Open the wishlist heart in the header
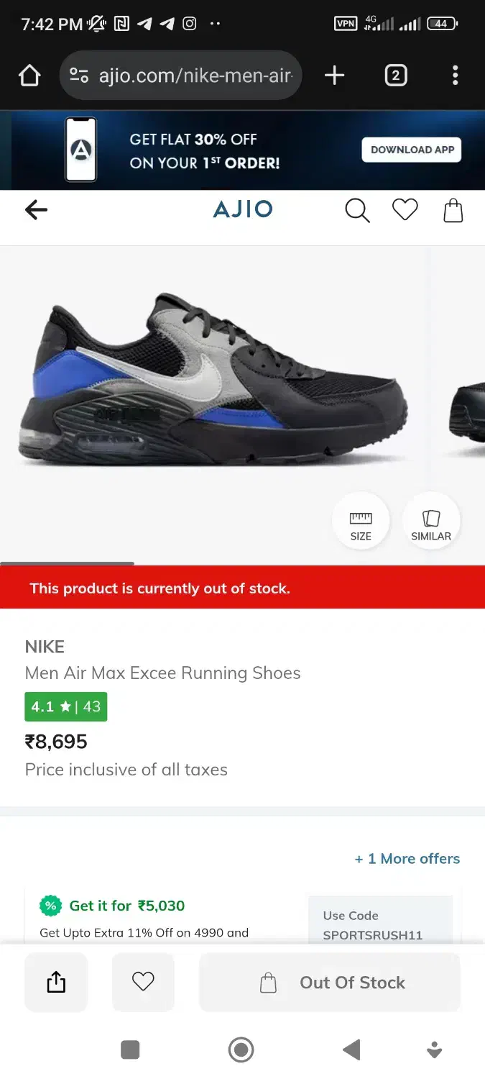Screen dimensions: 485x1079 (405, 210)
